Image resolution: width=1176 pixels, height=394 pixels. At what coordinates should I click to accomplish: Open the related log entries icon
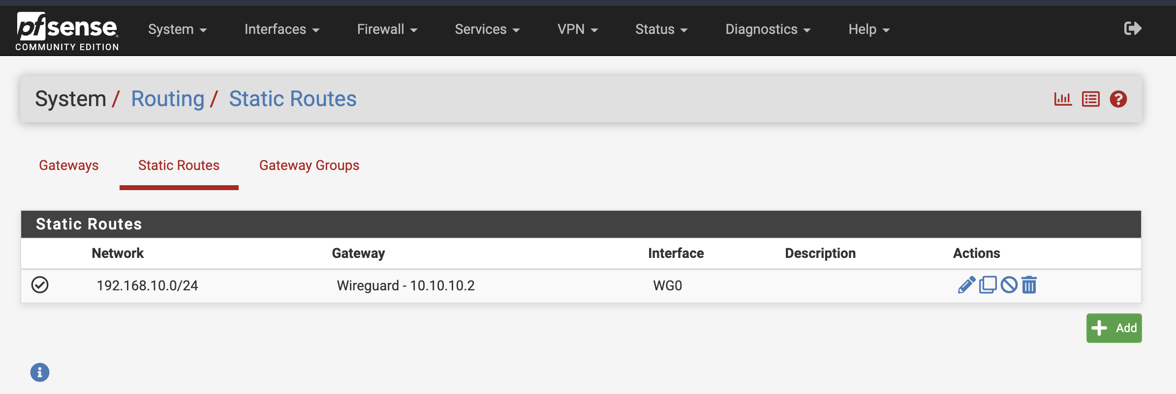click(1090, 99)
